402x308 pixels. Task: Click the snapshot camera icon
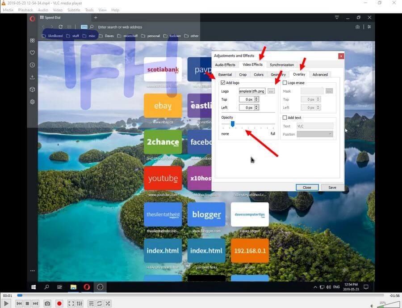[x=47, y=304]
